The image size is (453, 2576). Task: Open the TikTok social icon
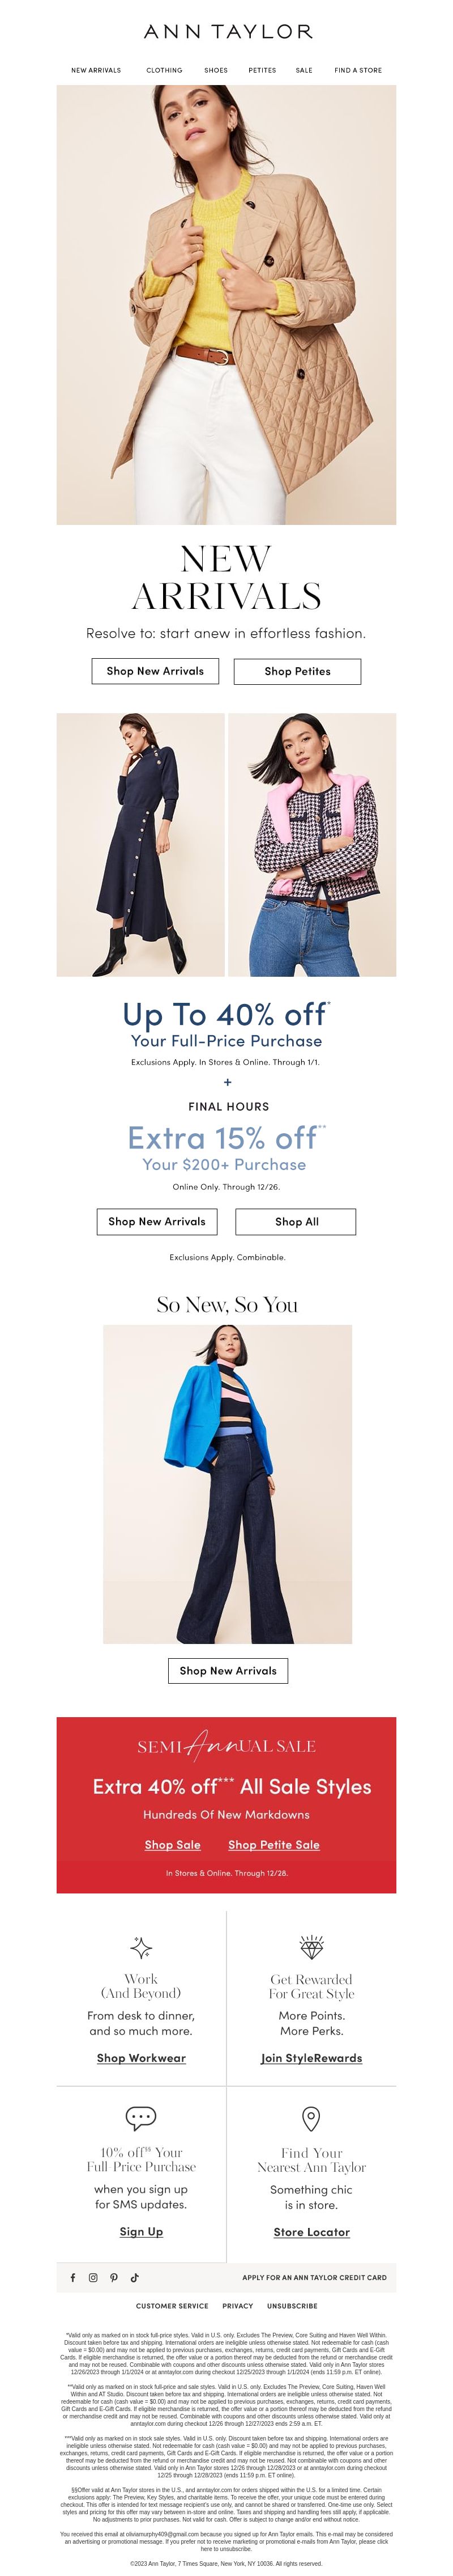(x=135, y=2277)
